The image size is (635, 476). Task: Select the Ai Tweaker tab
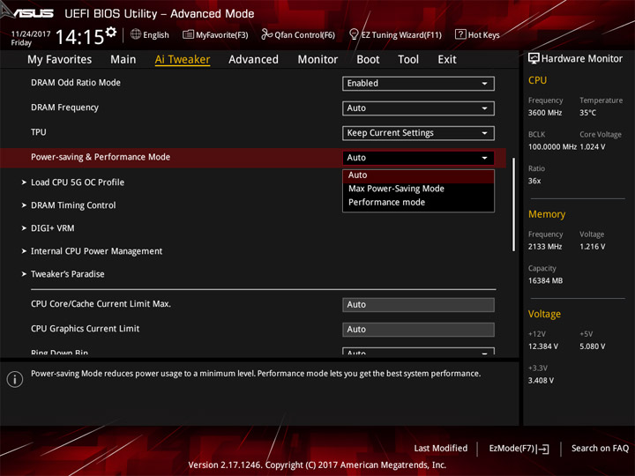coord(183,60)
